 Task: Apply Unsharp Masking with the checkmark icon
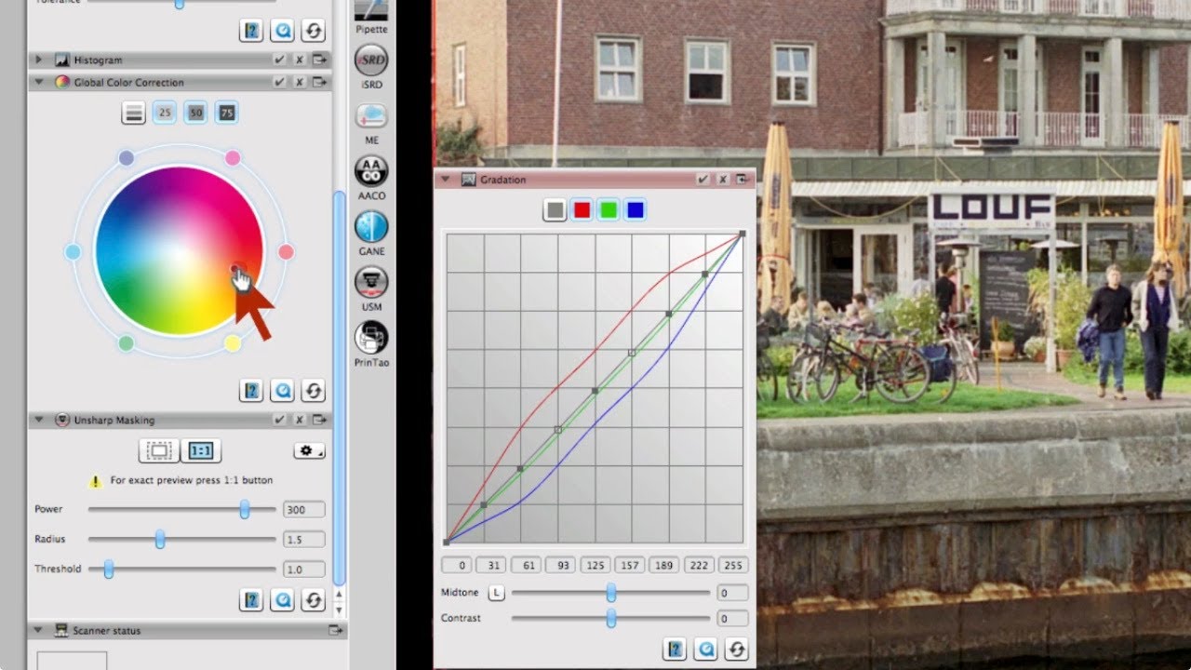pyautogui.click(x=279, y=420)
